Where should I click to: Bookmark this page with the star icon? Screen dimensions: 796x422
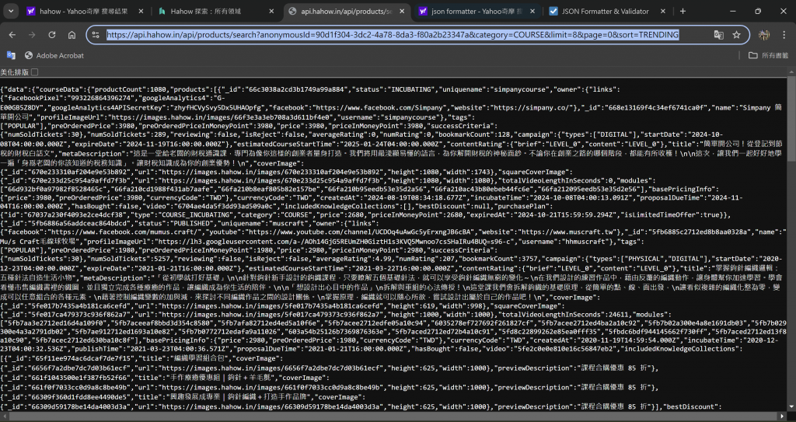737,34
